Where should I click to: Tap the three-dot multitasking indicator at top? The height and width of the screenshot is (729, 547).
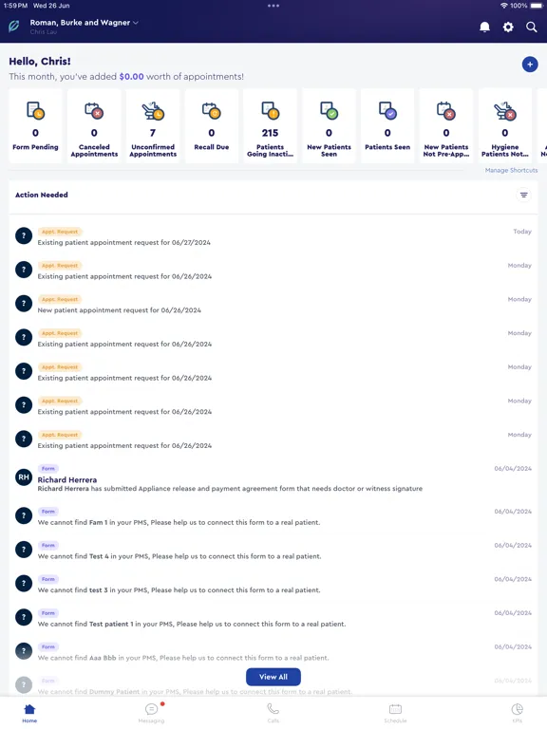coord(273,6)
